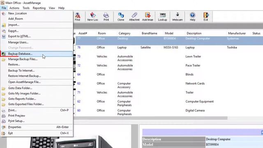Open the Reporting menu
263x148 pixels.
coord(39,8)
